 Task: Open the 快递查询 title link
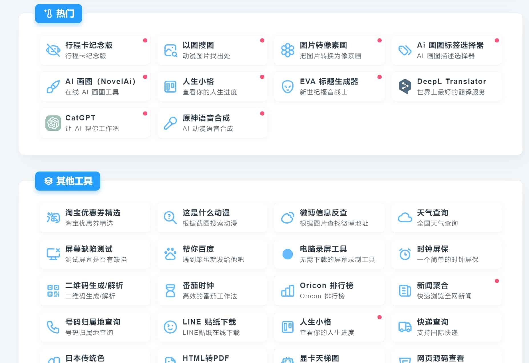pos(433,322)
